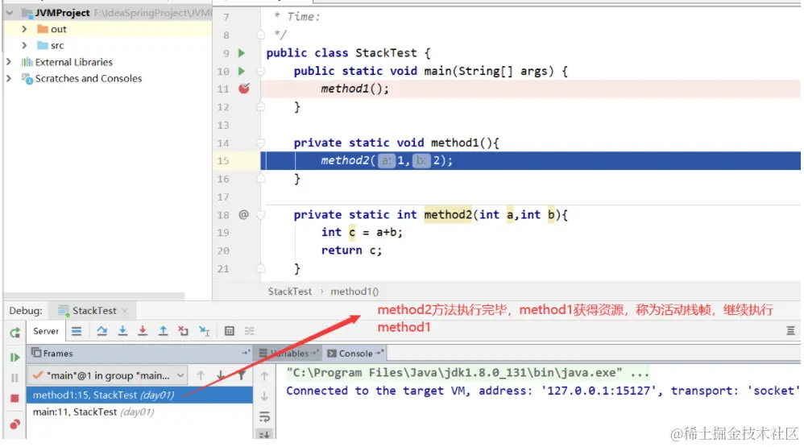The height and width of the screenshot is (447, 804).
Task: Switch to the Variables tab
Action: pyautogui.click(x=289, y=354)
